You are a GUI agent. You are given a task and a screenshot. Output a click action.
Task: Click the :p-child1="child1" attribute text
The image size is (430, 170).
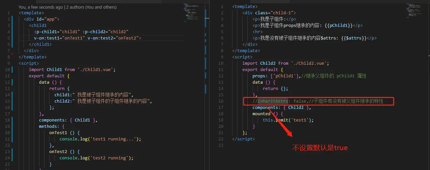[57, 32]
